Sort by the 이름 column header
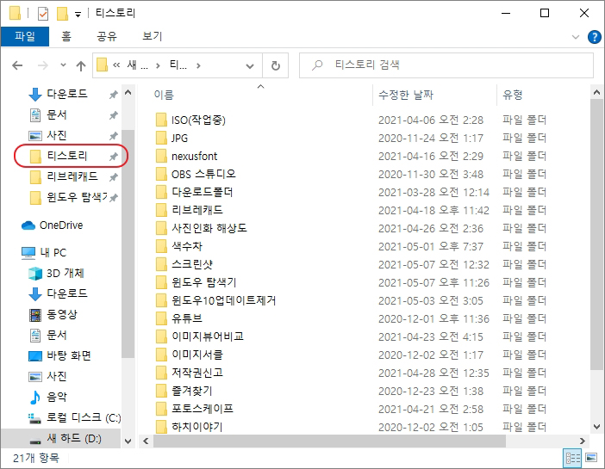This screenshot has height=469, width=605. [x=164, y=95]
